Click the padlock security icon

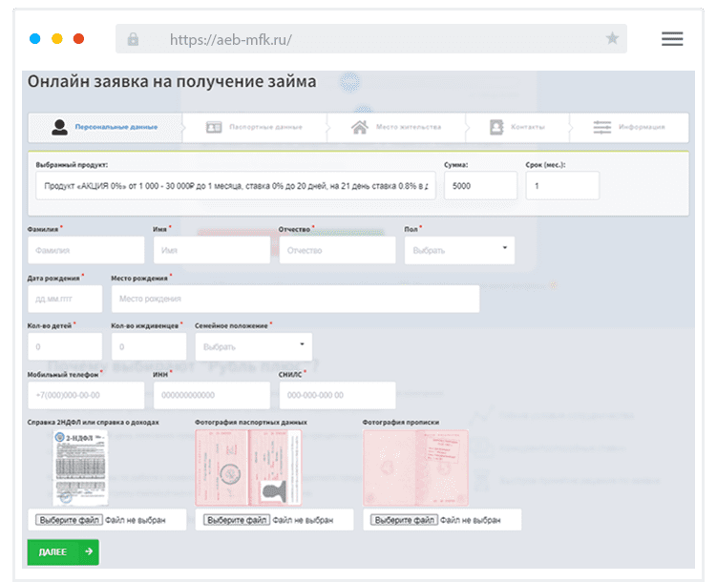click(x=133, y=39)
